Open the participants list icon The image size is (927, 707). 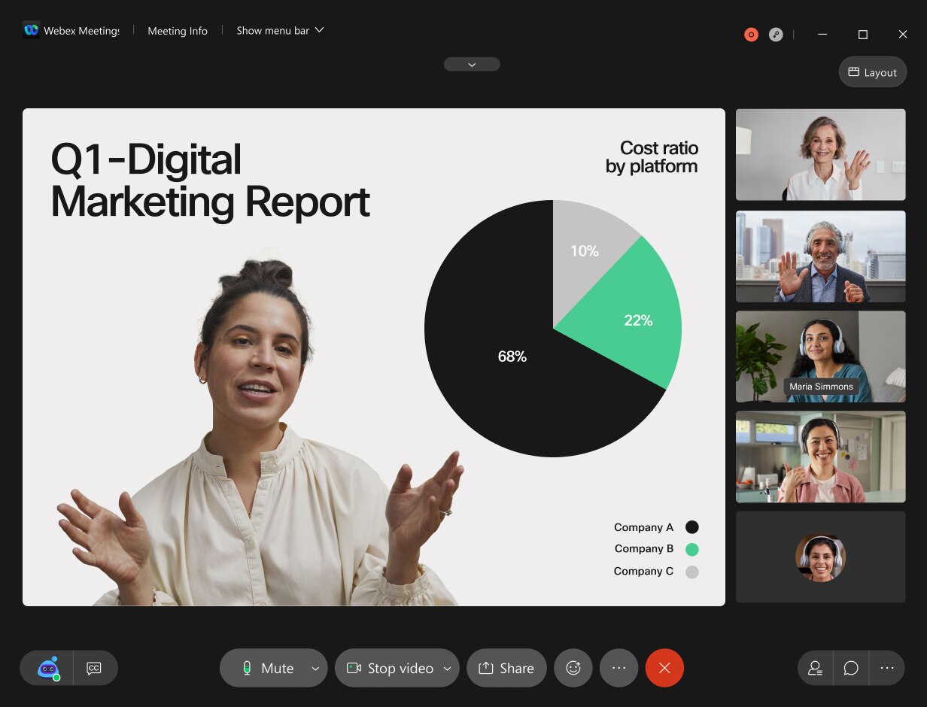pyautogui.click(x=815, y=668)
